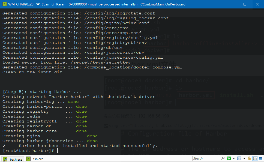This screenshot has width=264, height=162.
Task: Click the "Creating registry" line above redis
Action: (45, 111)
